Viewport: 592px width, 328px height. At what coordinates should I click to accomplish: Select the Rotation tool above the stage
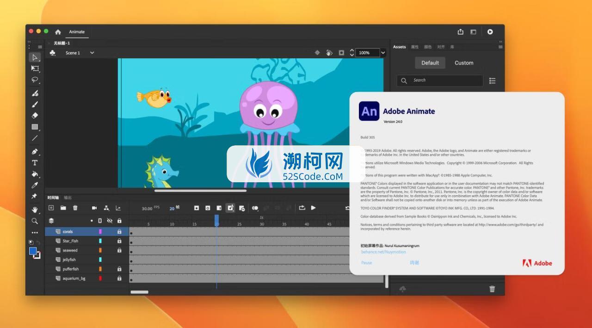coord(329,53)
